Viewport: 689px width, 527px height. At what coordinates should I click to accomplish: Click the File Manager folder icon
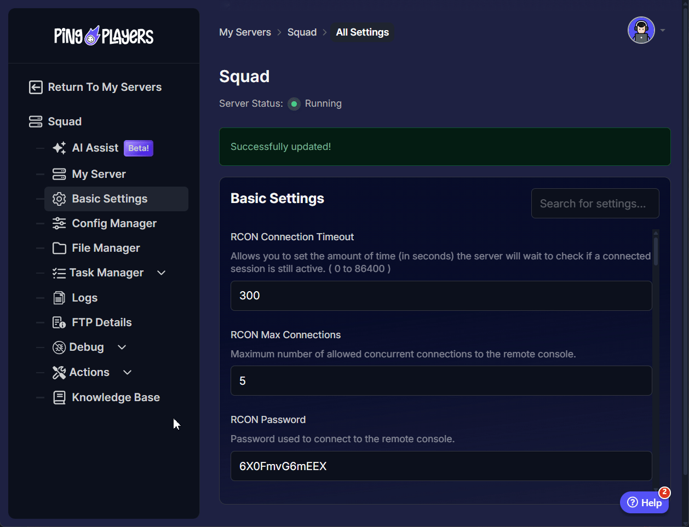[59, 248]
